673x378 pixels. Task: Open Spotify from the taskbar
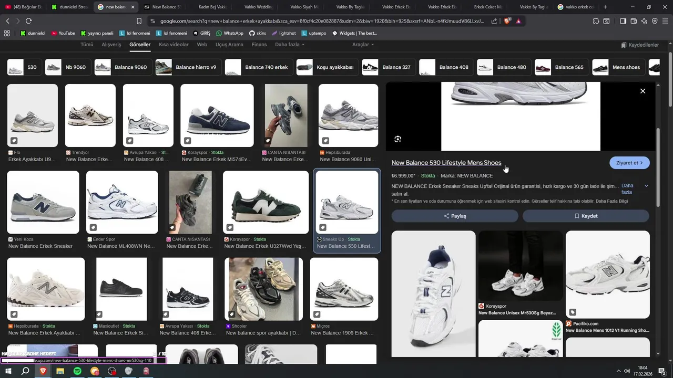(77, 371)
